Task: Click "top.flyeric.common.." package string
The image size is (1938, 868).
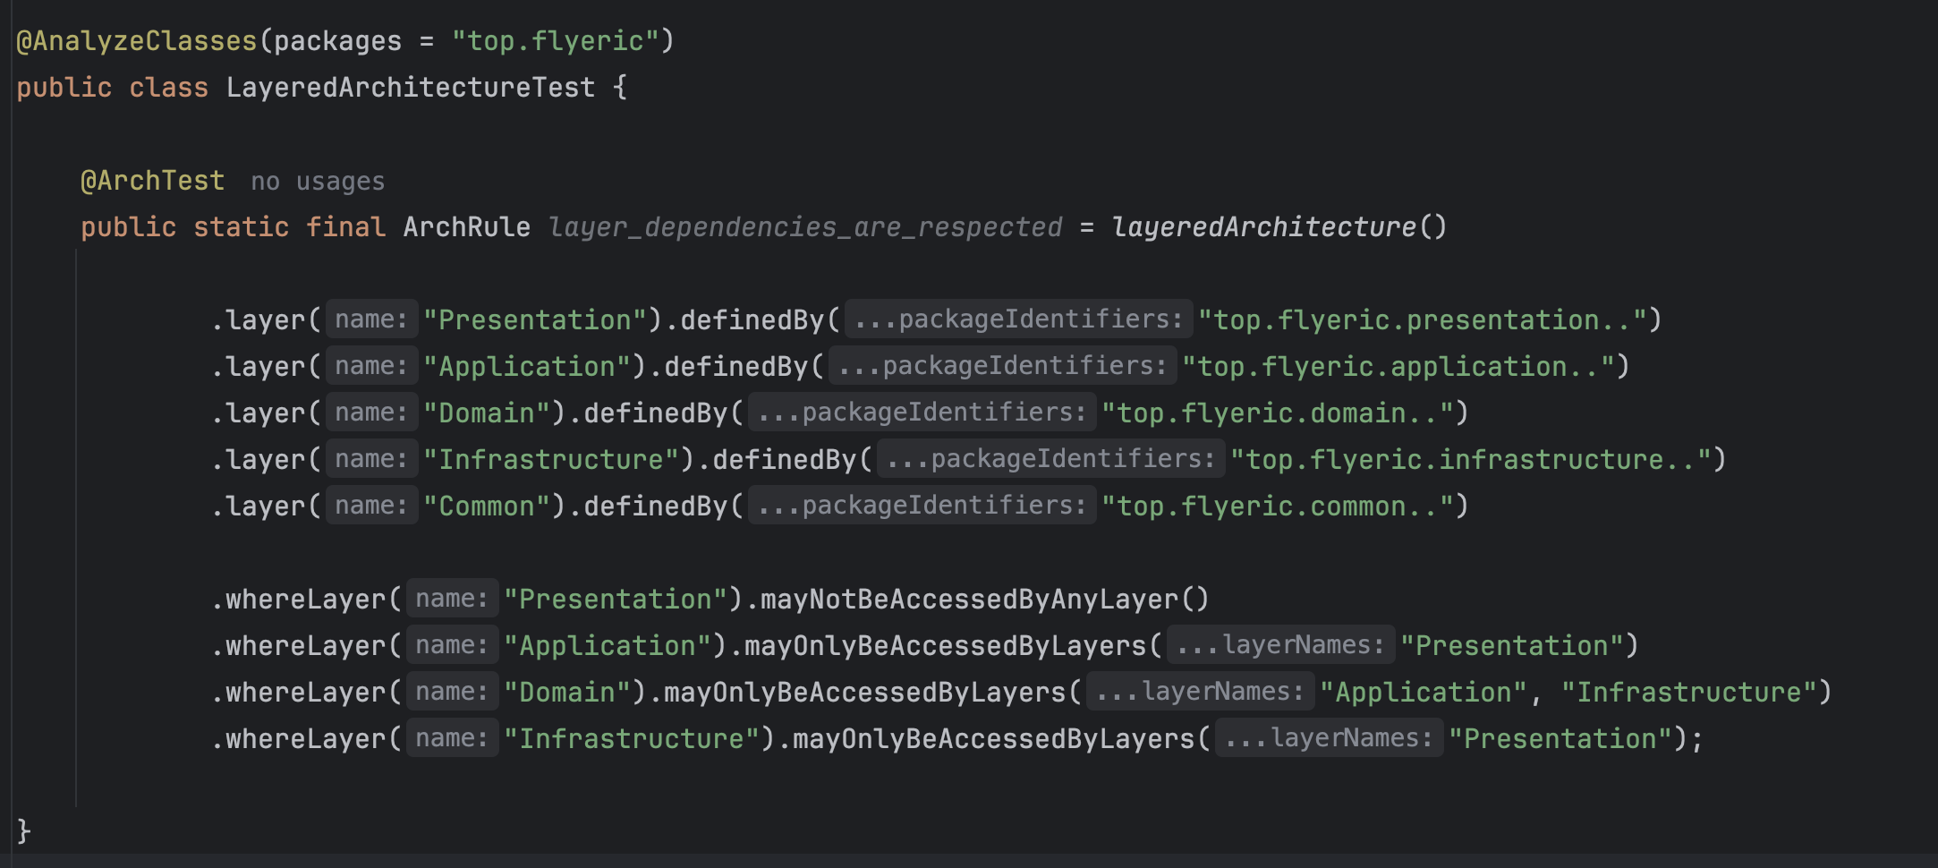Action: pyautogui.click(x=1277, y=506)
